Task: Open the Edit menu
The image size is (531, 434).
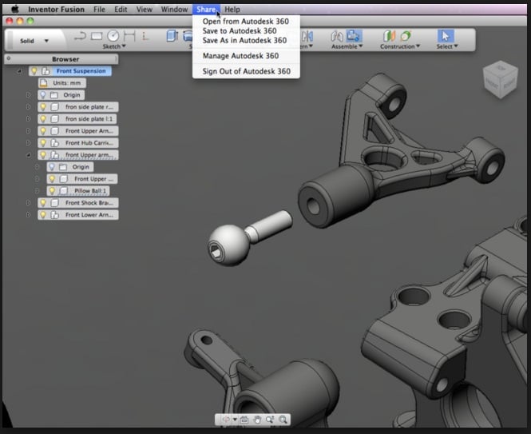Action: [x=121, y=9]
